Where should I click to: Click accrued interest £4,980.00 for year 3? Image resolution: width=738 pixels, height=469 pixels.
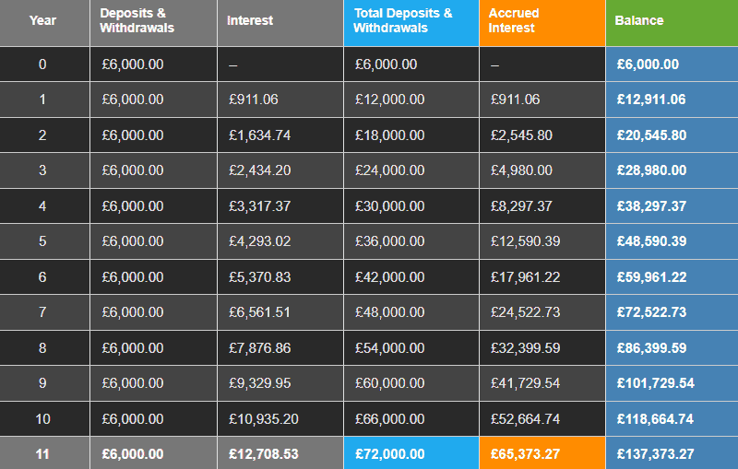(x=521, y=170)
